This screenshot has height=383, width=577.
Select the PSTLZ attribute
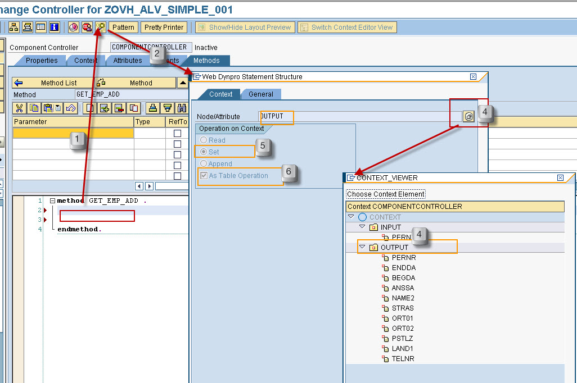pyautogui.click(x=402, y=339)
